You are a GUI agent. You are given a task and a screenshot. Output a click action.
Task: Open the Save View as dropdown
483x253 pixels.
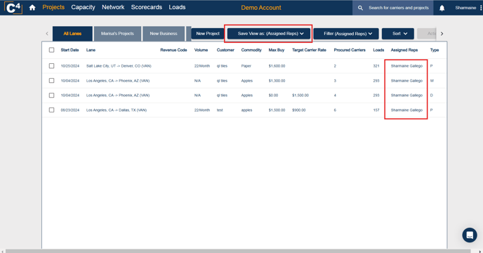tap(269, 34)
